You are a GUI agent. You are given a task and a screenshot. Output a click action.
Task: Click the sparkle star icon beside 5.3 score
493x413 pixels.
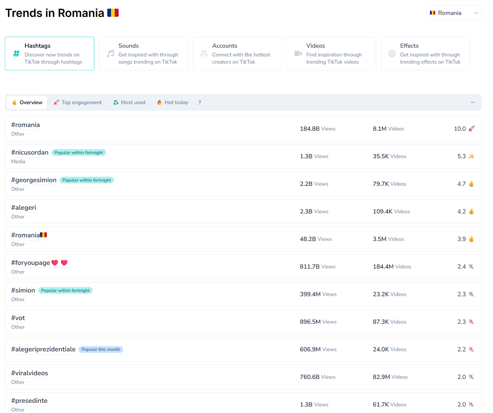pos(471,156)
